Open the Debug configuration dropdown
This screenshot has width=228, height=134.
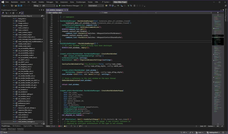coord(37,6)
